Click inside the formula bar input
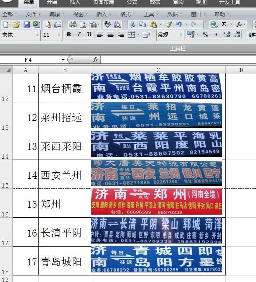This screenshot has height=282, width=256. [x=178, y=59]
